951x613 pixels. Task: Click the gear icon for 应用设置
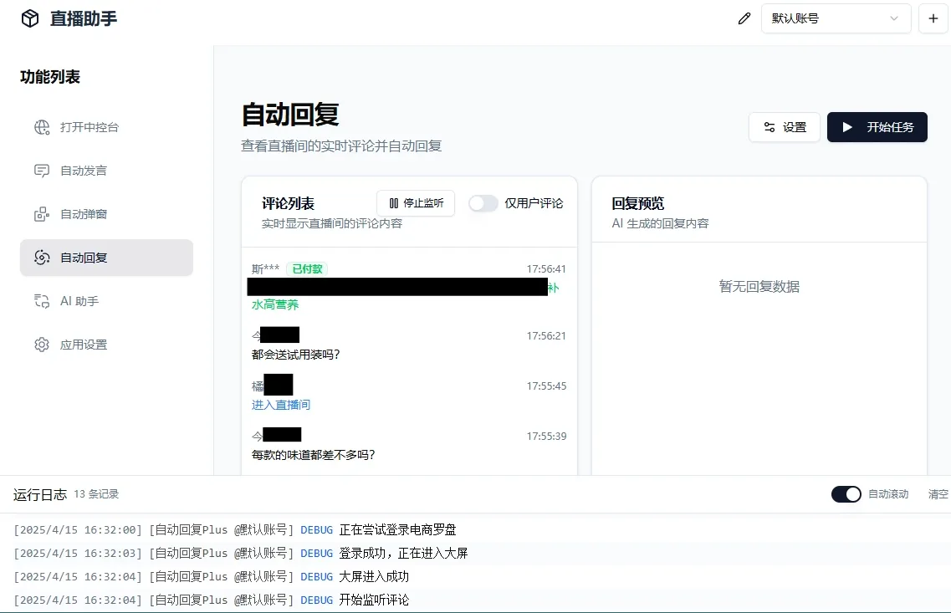(42, 345)
